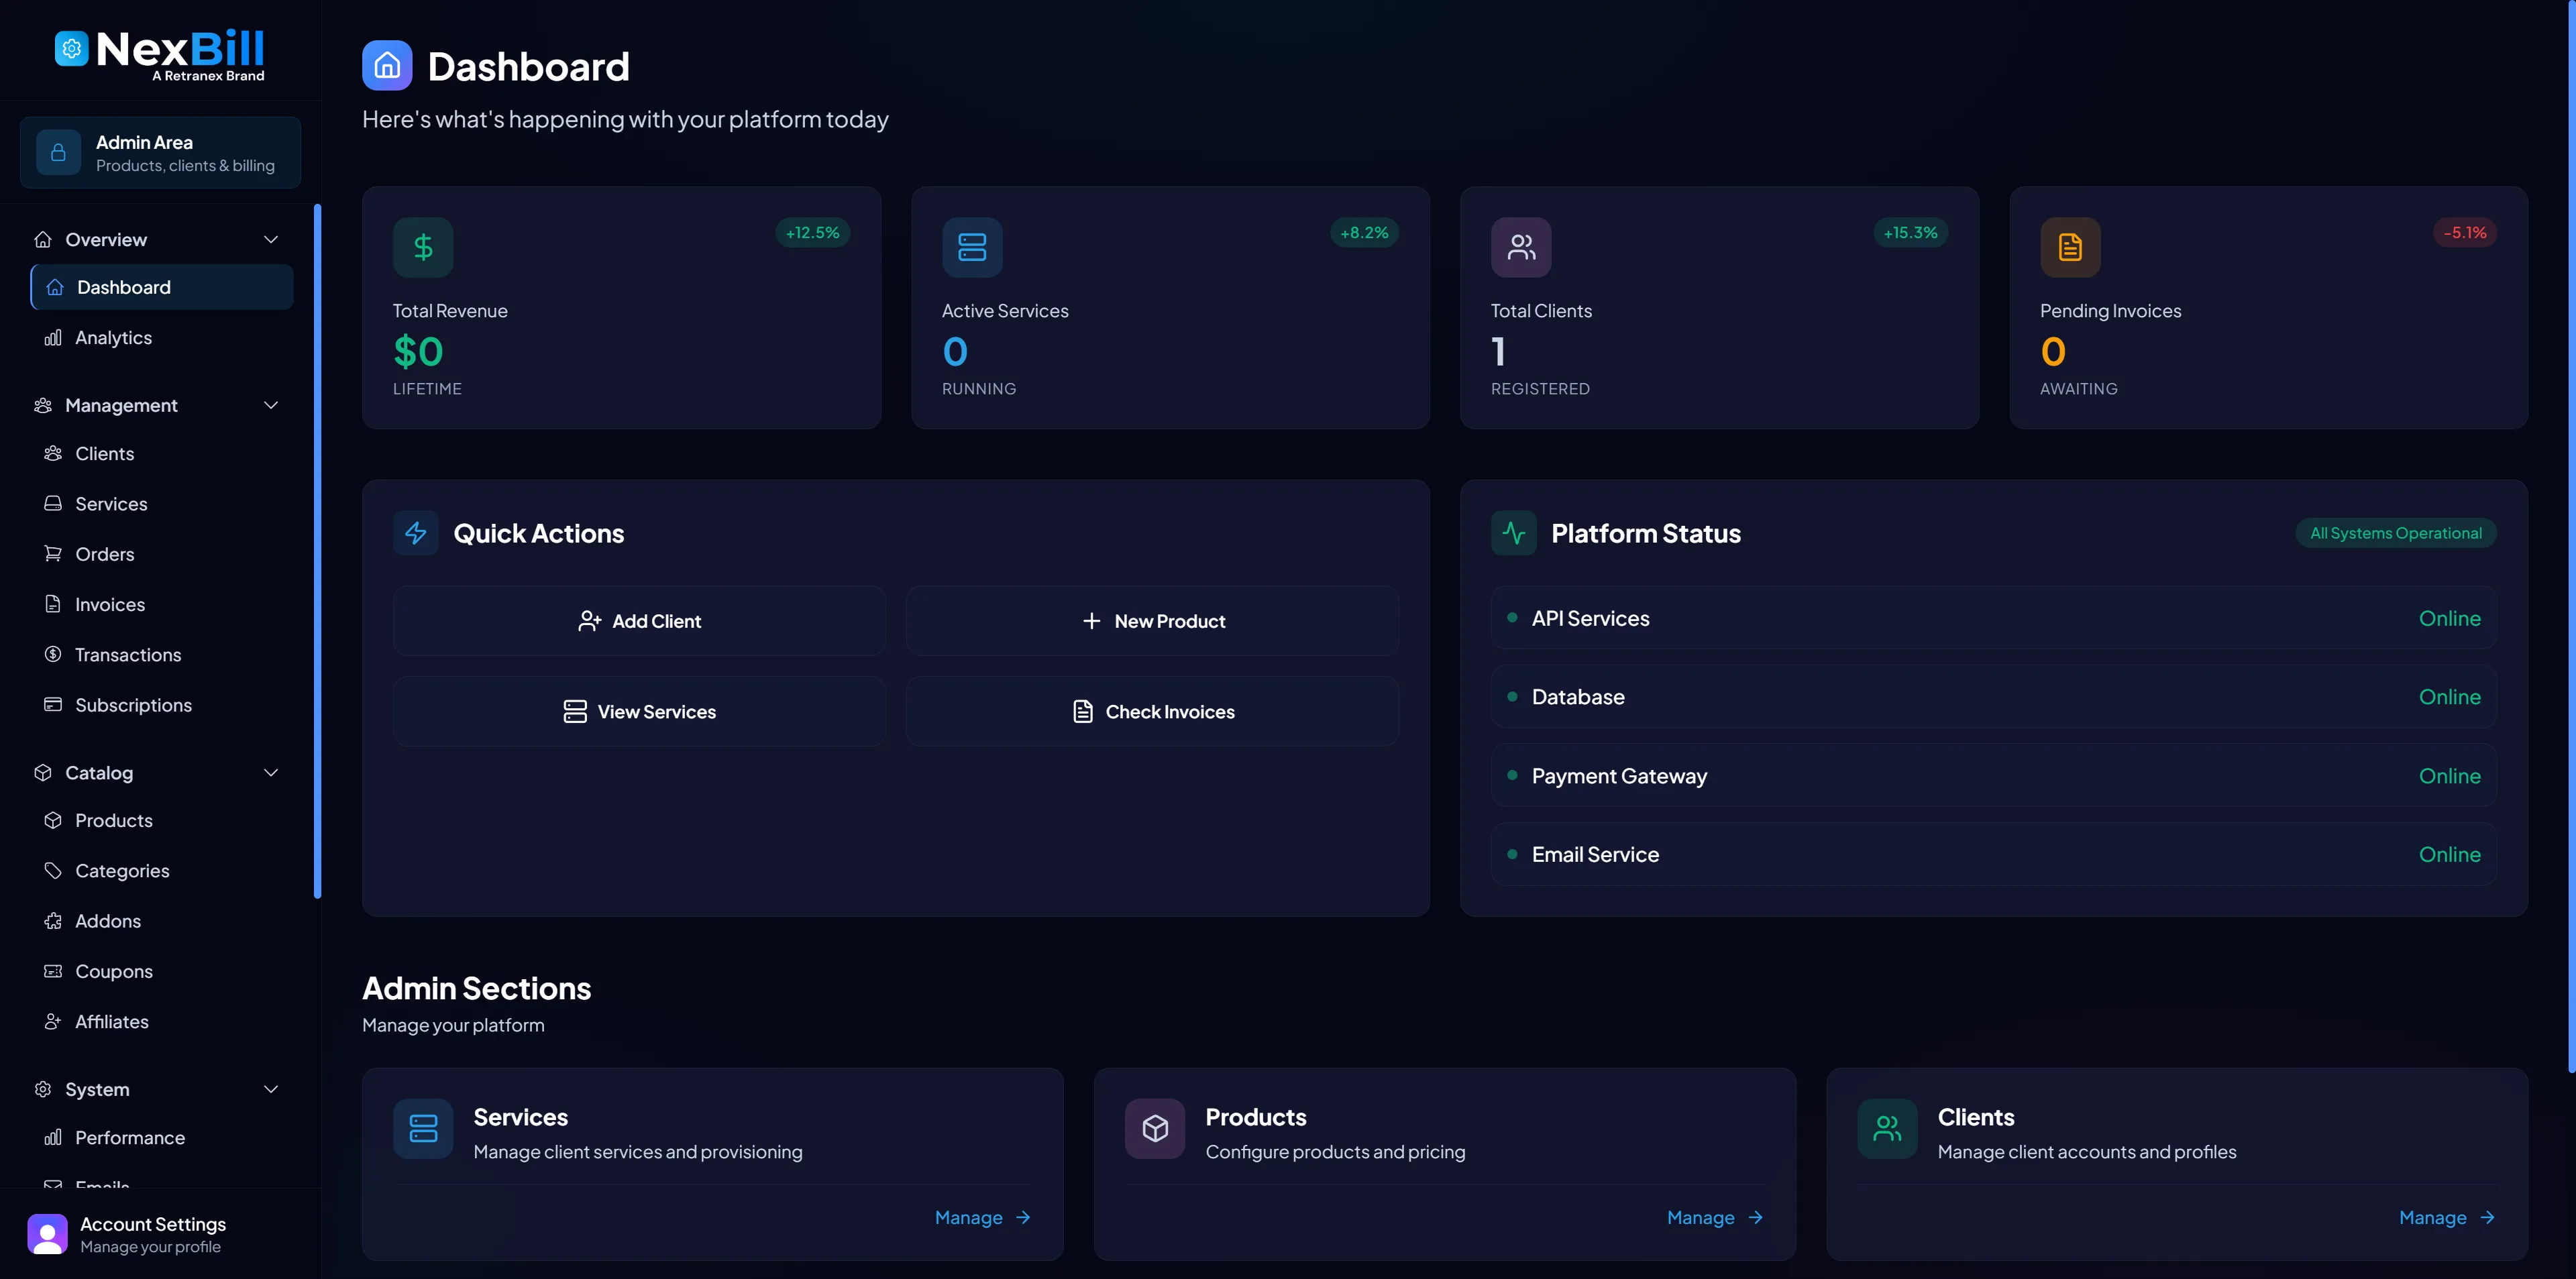Viewport: 2576px width, 1279px height.
Task: Click the Platform Status activity icon
Action: coord(1513,533)
